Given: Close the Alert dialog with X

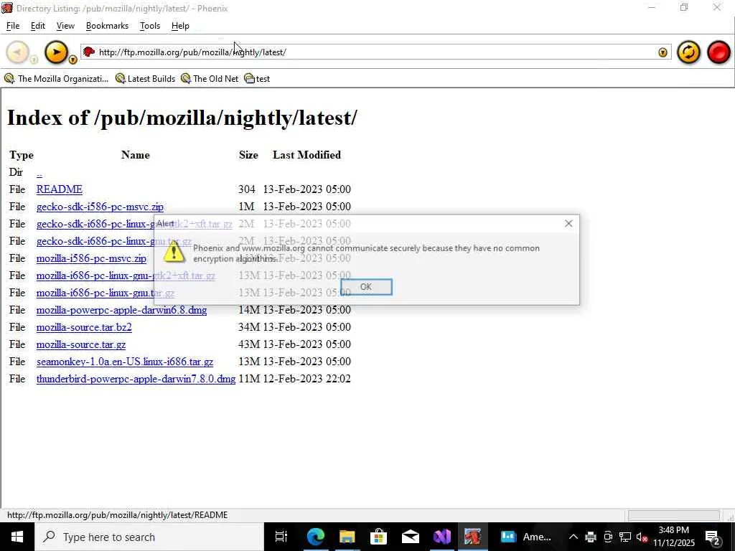Looking at the screenshot, I should [x=568, y=224].
